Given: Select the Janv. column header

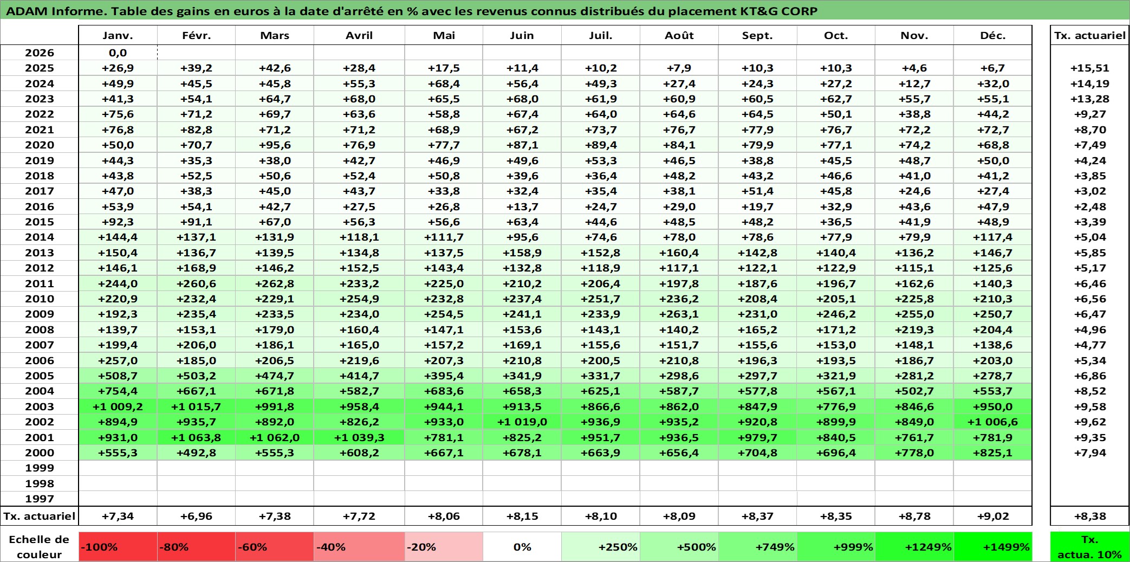Looking at the screenshot, I should (x=118, y=35).
